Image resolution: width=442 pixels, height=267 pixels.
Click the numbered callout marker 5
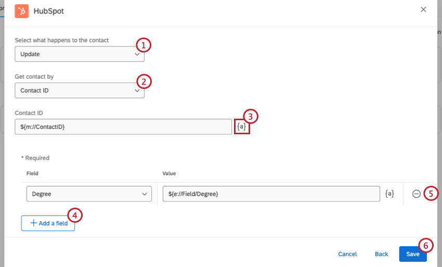431,194
